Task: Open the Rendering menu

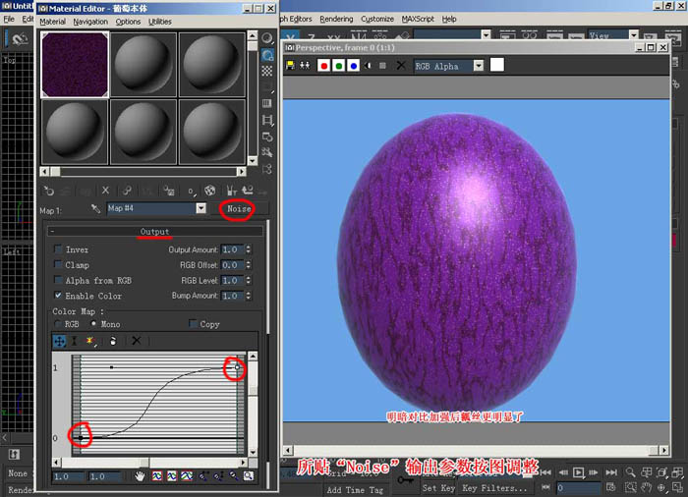Action: 336,19
